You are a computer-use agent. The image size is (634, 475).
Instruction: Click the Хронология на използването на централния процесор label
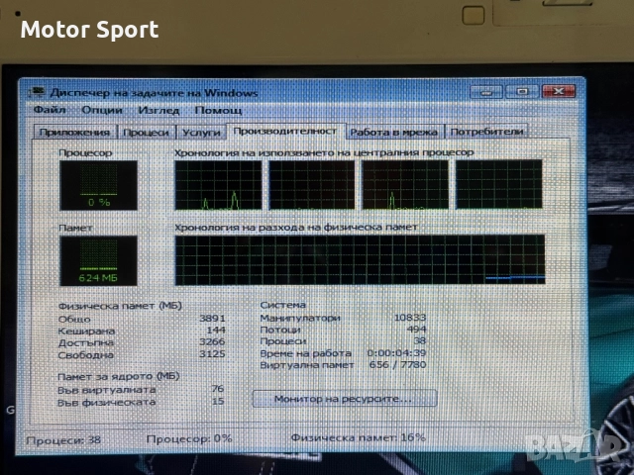(x=324, y=152)
